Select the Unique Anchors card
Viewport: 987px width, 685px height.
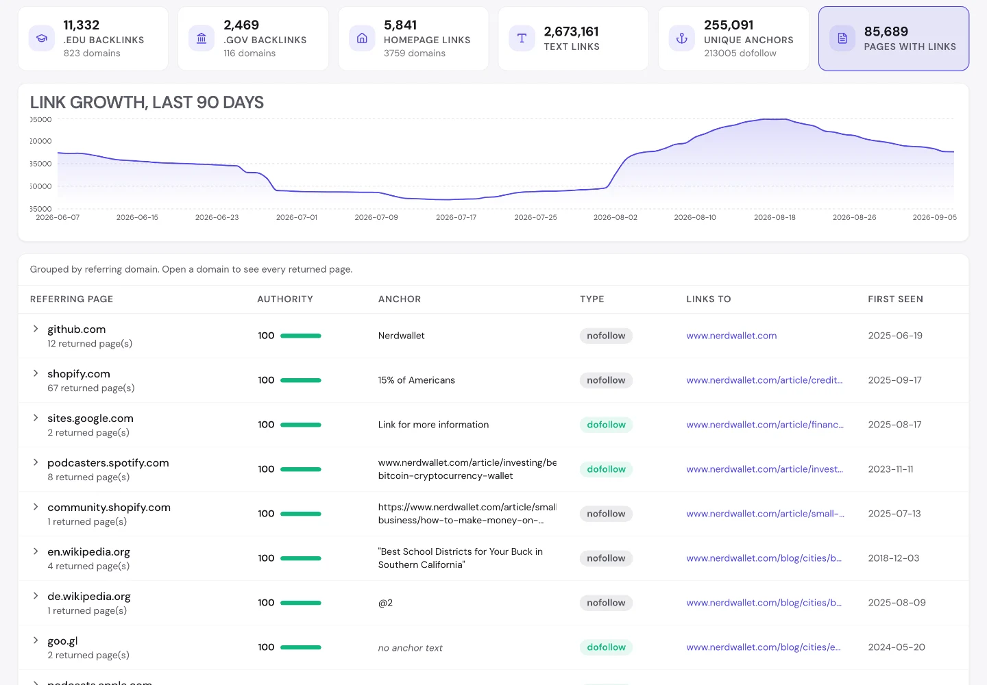point(733,38)
